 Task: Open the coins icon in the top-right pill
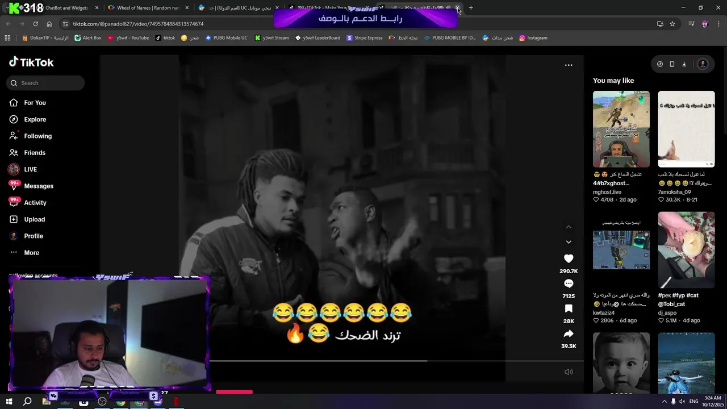click(x=659, y=64)
